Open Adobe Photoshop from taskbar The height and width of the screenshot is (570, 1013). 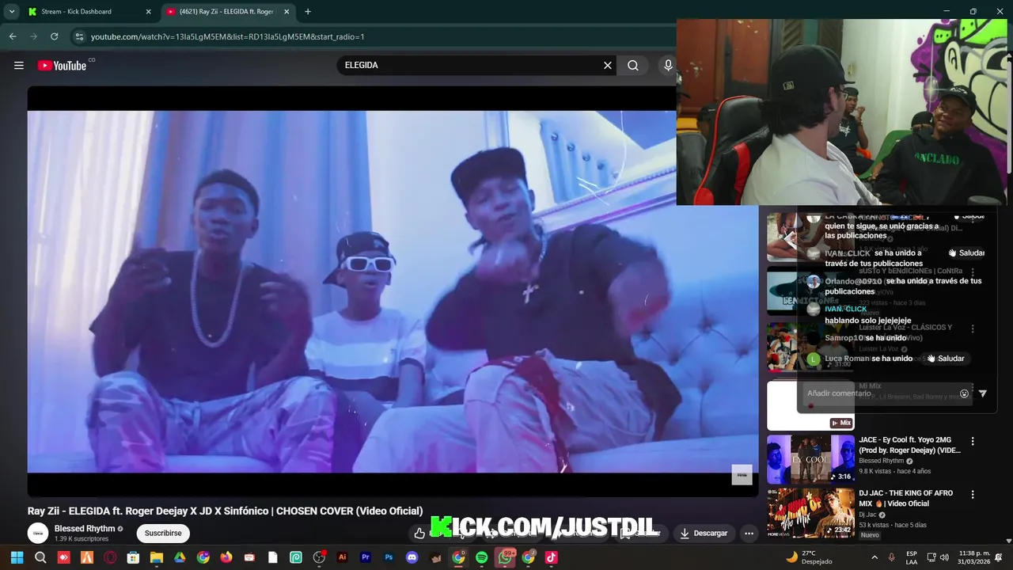click(389, 557)
